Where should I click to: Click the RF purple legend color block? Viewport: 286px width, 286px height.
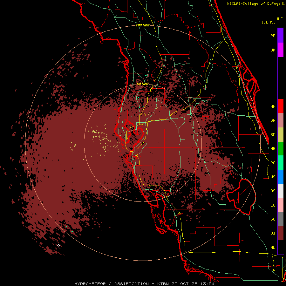coord(281,36)
